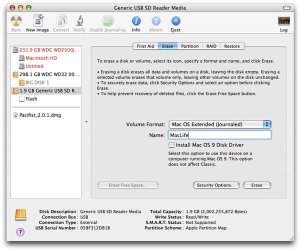Select 1.9 GB Generic USB SD Reader
This screenshot has height=250, width=300.
[x=46, y=90]
